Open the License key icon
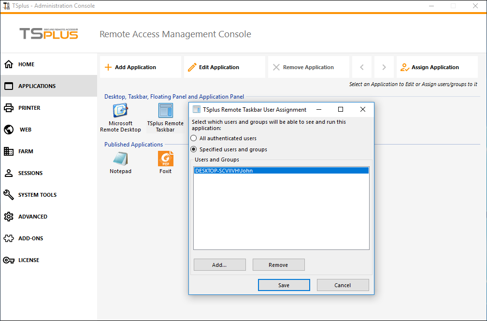The height and width of the screenshot is (321, 487). (x=9, y=260)
